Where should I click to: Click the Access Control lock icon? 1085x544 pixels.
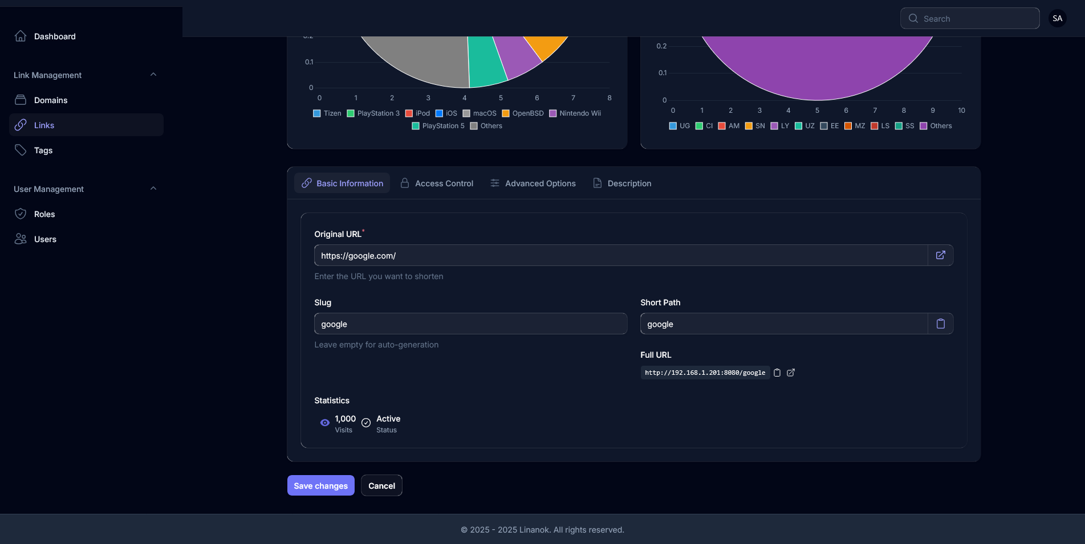pyautogui.click(x=405, y=183)
